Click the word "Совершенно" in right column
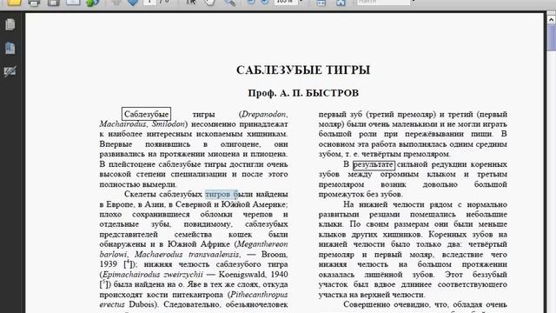Screen dimensions: 556x313 pos(366,304)
